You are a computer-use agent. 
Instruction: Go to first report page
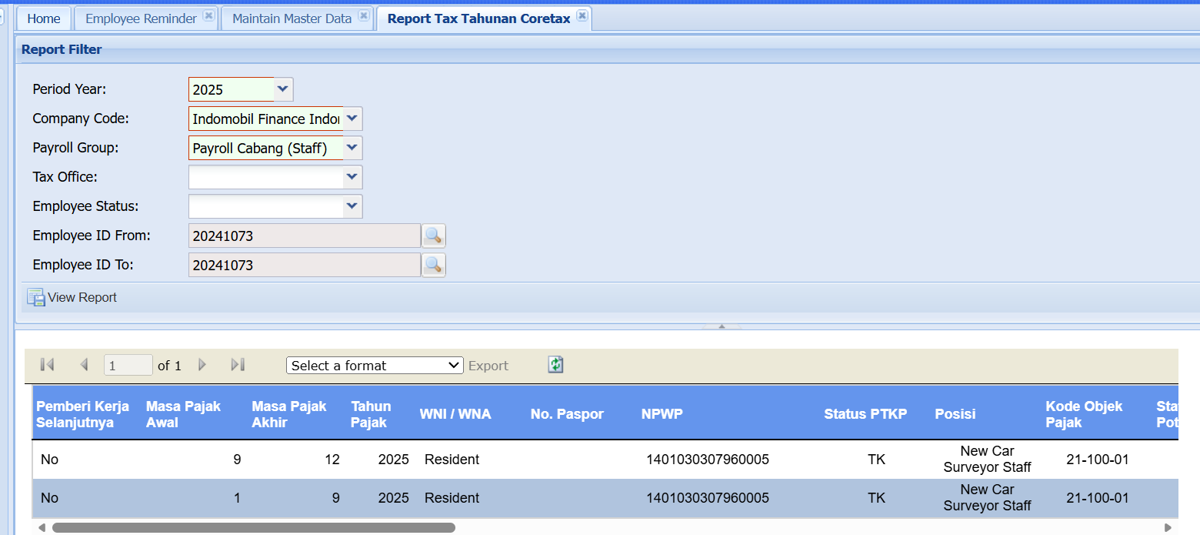click(x=47, y=365)
